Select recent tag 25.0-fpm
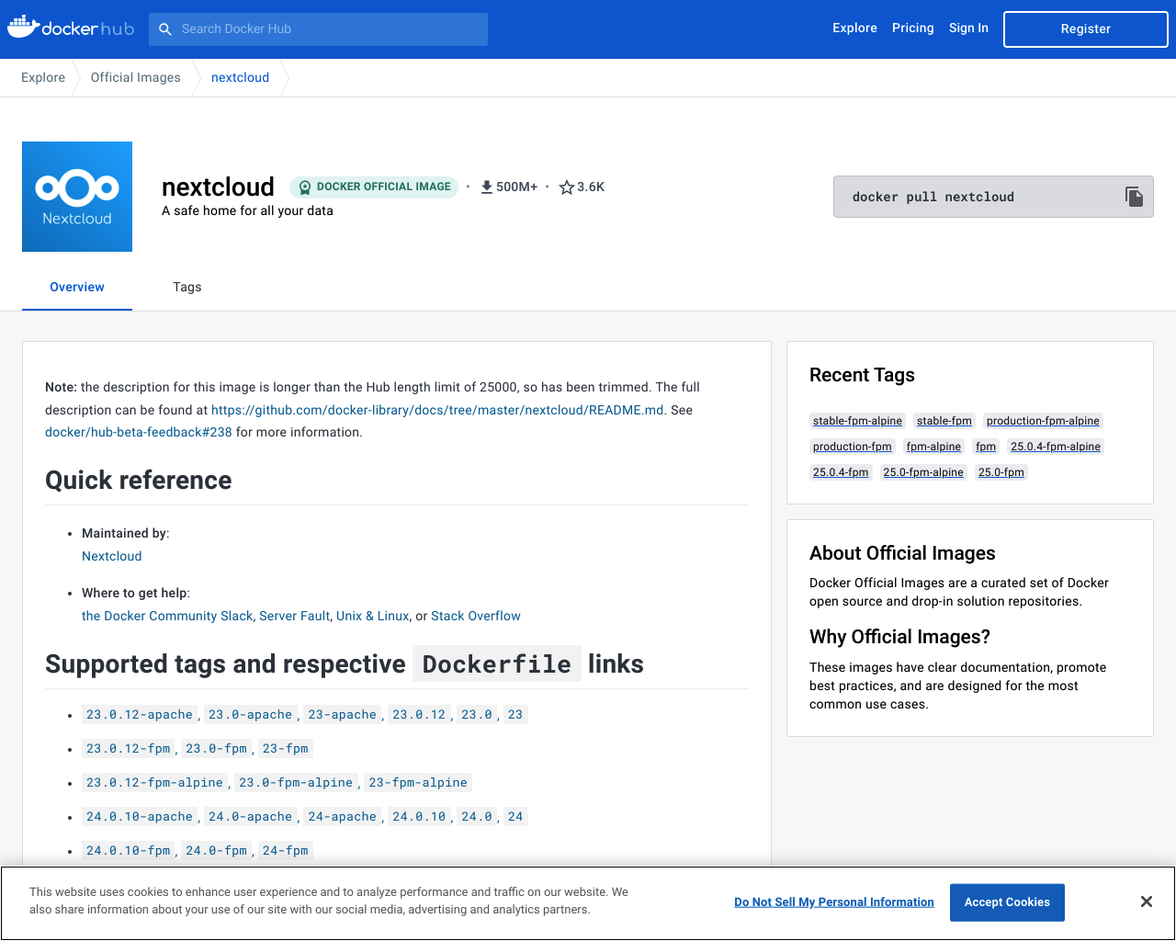This screenshot has height=941, width=1176. click(x=1001, y=472)
